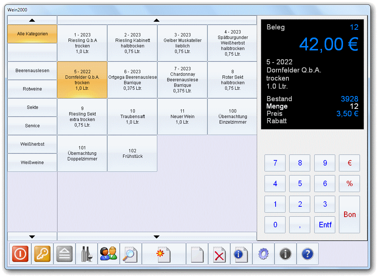Select article 102 Frühstück tile
The height and width of the screenshot is (277, 378).
[132, 153]
